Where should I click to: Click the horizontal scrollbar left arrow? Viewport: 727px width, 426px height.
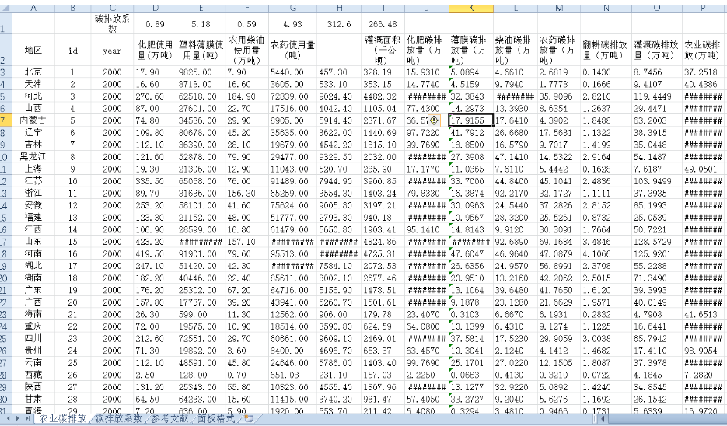click(601, 418)
